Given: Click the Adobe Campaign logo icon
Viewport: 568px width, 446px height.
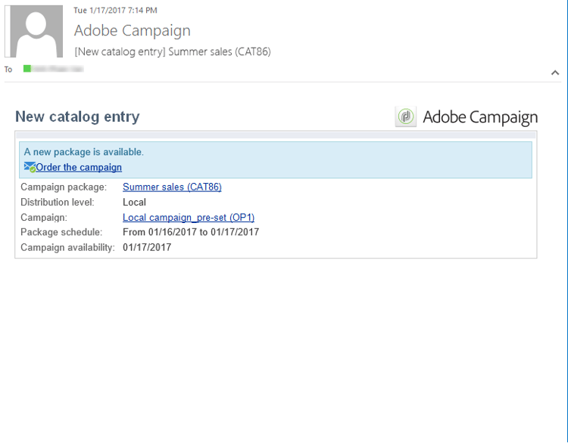Looking at the screenshot, I should [x=406, y=116].
